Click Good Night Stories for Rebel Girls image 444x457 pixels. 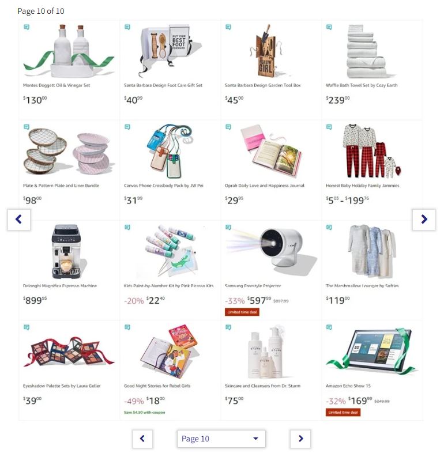[168, 352]
